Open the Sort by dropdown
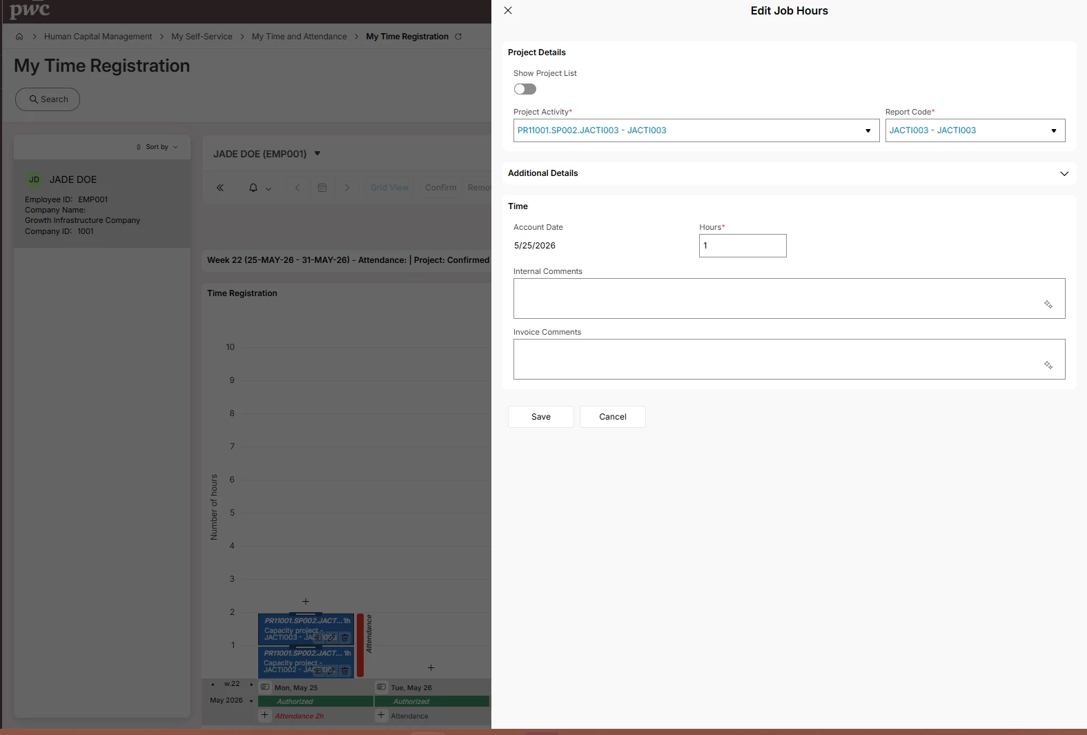This screenshot has height=735, width=1087. tap(157, 147)
